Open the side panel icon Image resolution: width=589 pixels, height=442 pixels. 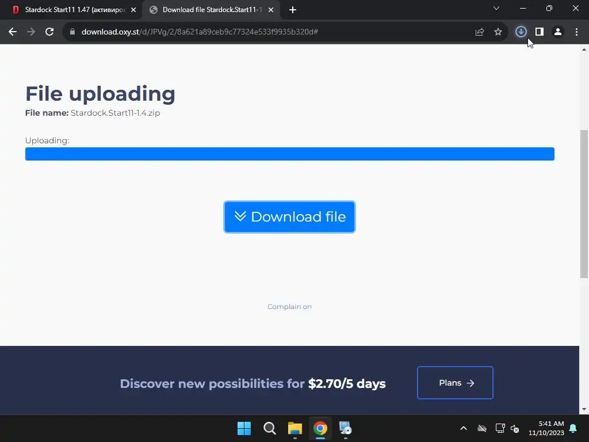[540, 32]
